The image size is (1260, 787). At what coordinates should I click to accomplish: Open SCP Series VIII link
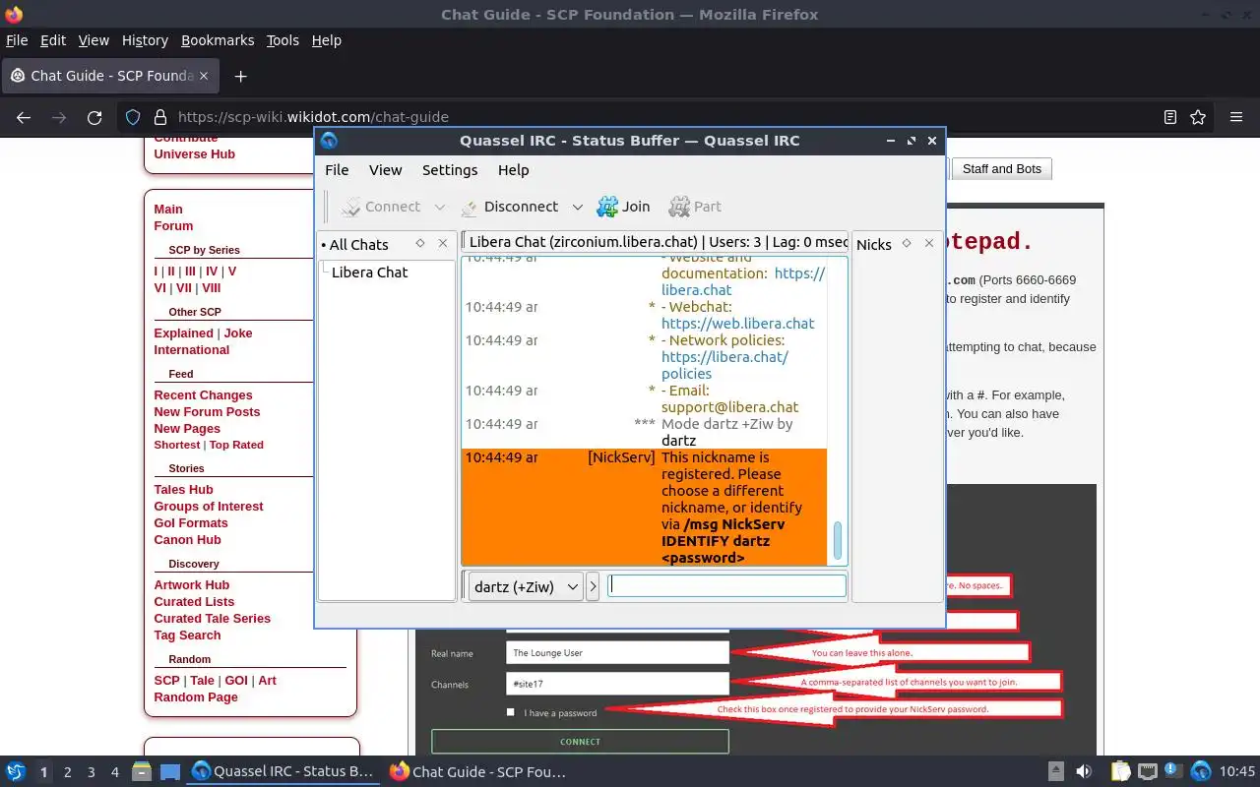(x=212, y=287)
